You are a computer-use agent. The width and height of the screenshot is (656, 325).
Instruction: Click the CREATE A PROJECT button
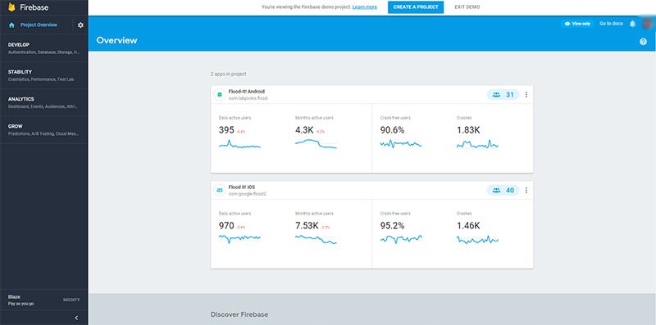point(416,7)
